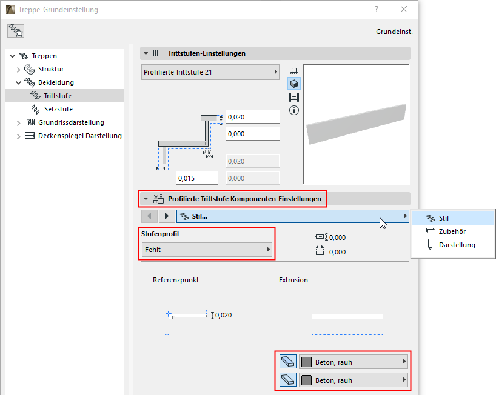Screen dimensions: 496x395
Task: Open the Stil... page selector dropdown
Action: pos(293,216)
